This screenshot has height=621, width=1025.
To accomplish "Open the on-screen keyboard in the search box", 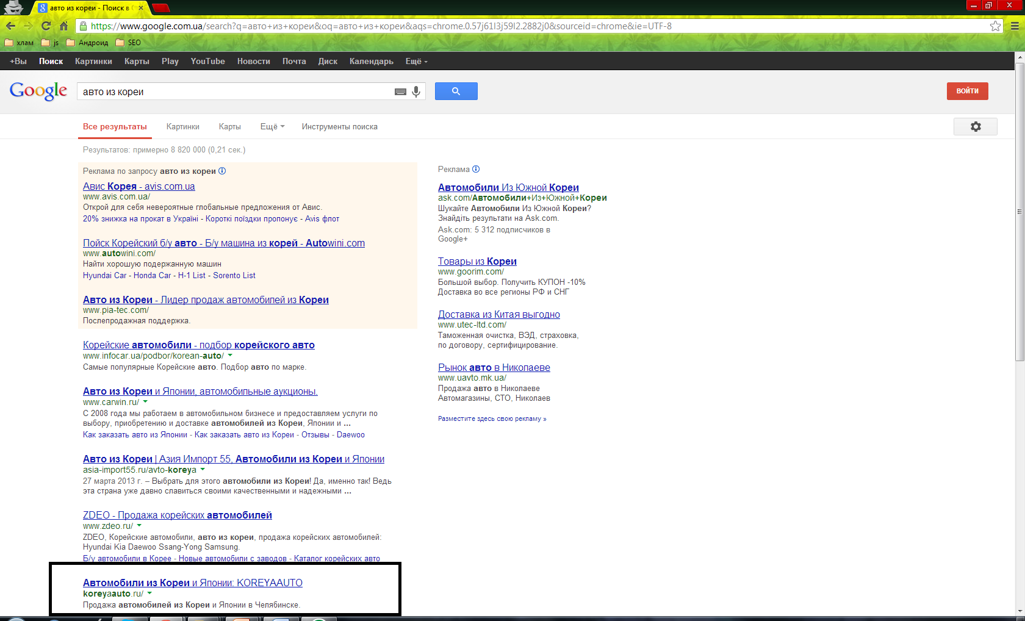I will pos(400,92).
